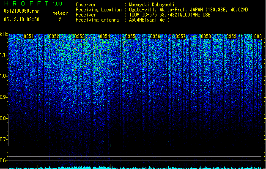Click the cyan signal level graph at bottom
The height and width of the screenshot is (169, 266).
[x=135, y=168]
